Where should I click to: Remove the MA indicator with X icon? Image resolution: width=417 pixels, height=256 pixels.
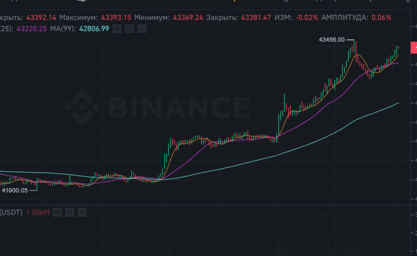(x=141, y=29)
